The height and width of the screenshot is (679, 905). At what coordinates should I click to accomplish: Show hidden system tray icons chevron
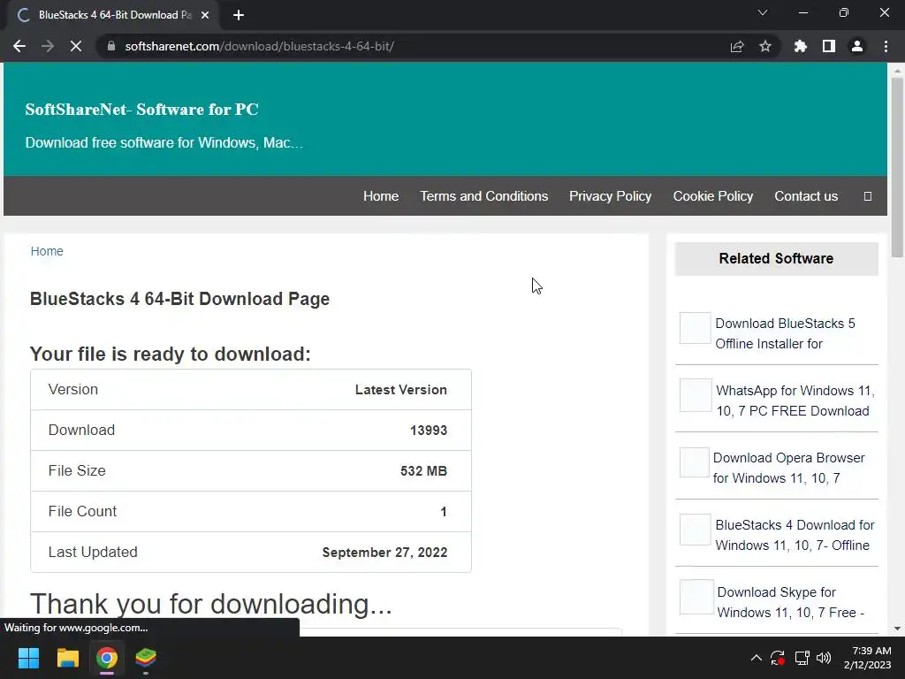tap(757, 658)
